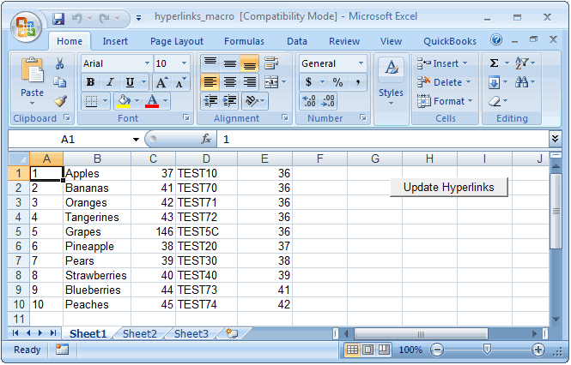Image resolution: width=571 pixels, height=365 pixels.
Task: Click the Format Painter brush icon
Action: click(x=60, y=101)
